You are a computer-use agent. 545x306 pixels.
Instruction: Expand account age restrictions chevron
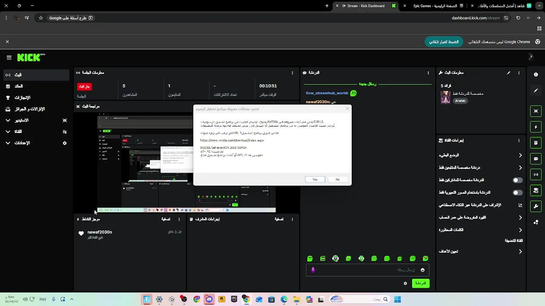[520, 218]
